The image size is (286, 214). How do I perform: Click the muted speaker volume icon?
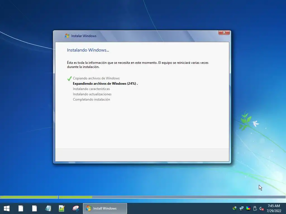point(261,208)
